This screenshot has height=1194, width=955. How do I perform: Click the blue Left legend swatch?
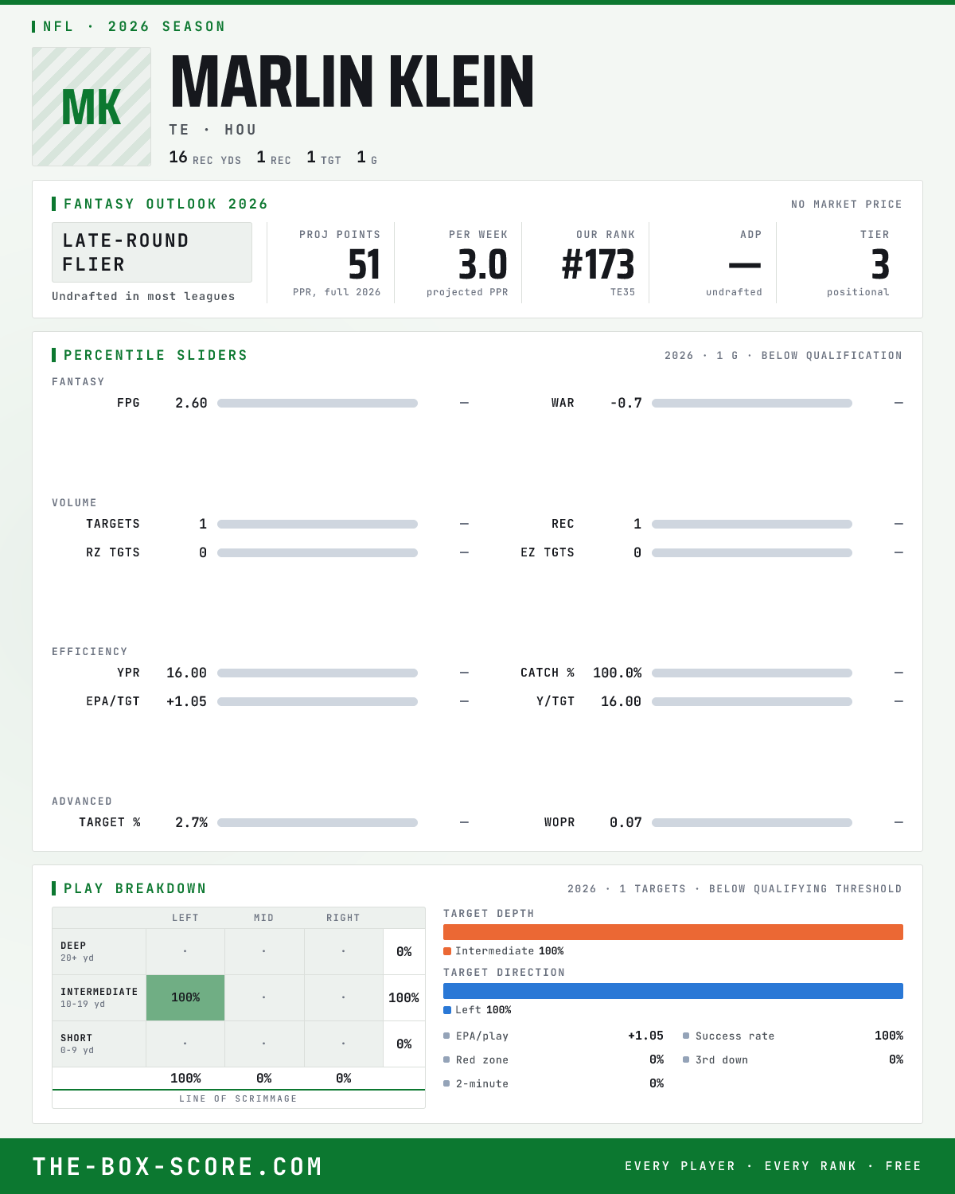[x=447, y=1010]
